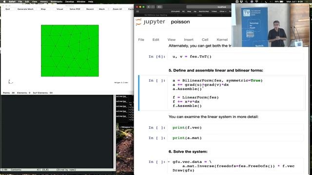312x175 pixels.
Task: Open the Other bookmarks dropdown in Safari
Action: point(223,11)
